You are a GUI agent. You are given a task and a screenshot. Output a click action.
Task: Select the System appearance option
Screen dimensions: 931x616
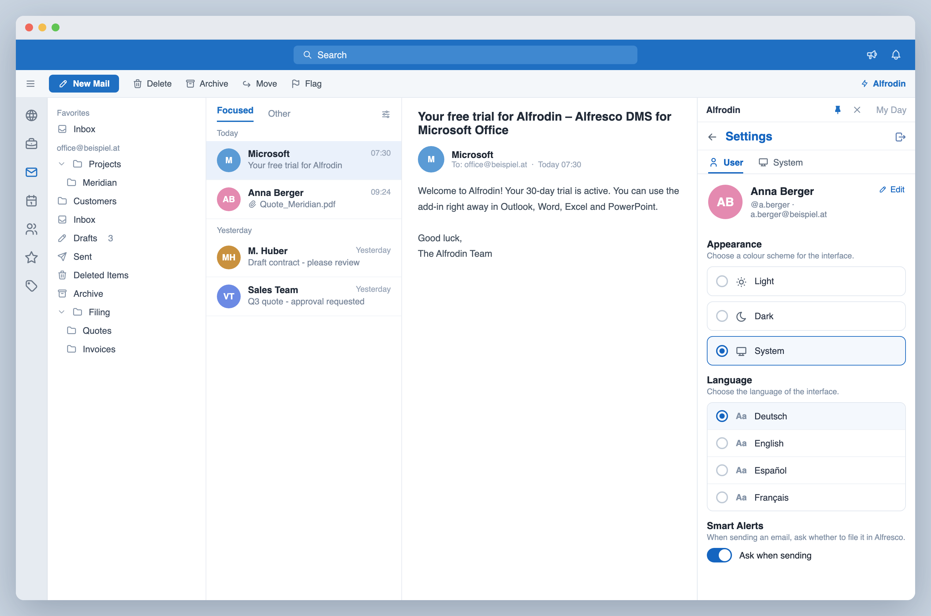[x=806, y=351]
